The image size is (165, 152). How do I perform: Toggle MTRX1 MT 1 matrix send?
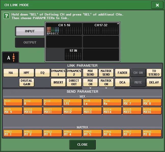coord(13,133)
